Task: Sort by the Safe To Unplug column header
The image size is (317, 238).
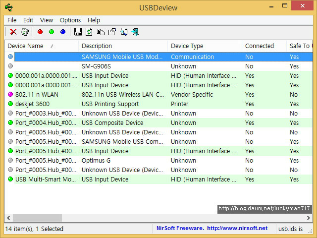Action: (300, 46)
